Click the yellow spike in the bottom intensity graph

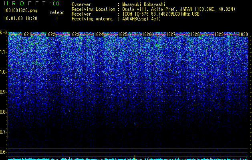point(135,157)
